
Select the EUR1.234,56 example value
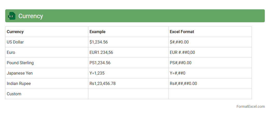[101, 53]
